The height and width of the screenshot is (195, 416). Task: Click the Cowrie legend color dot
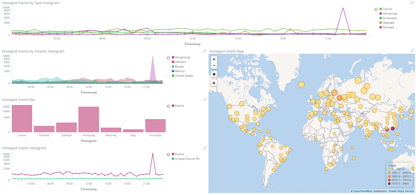point(381,9)
